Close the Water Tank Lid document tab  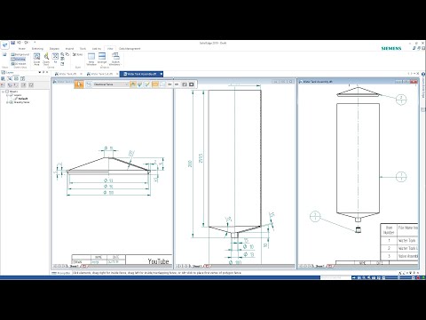117,74
